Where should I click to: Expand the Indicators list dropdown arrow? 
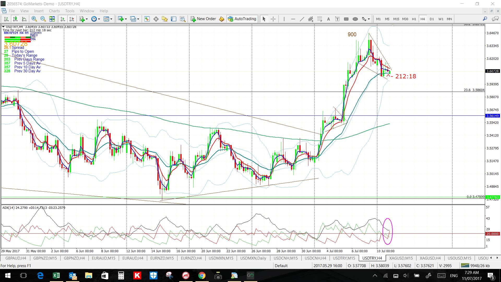coord(87,19)
